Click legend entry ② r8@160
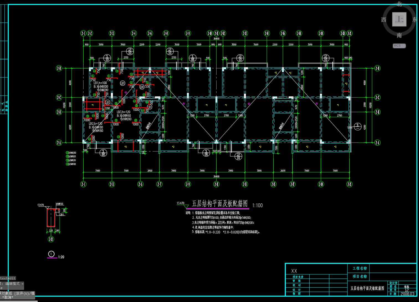 point(71,156)
